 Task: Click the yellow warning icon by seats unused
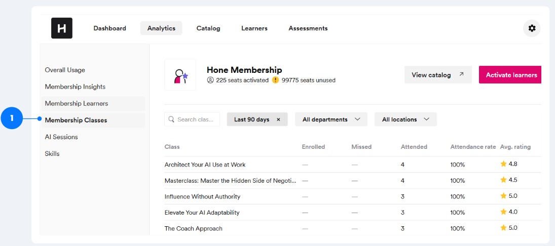pyautogui.click(x=275, y=80)
